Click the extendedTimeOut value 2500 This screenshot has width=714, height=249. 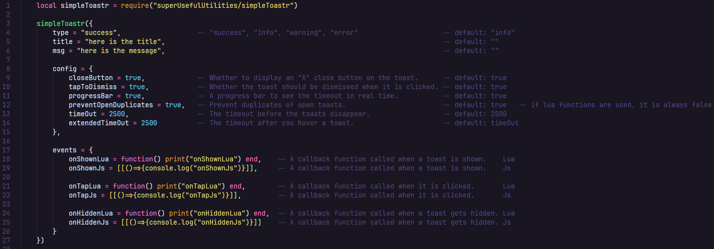click(x=149, y=123)
